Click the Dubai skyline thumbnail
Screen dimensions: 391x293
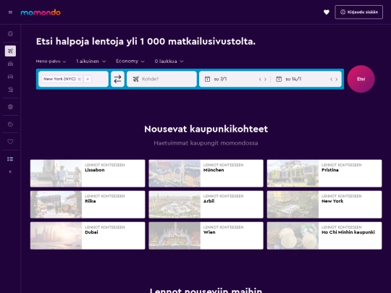[x=56, y=236]
